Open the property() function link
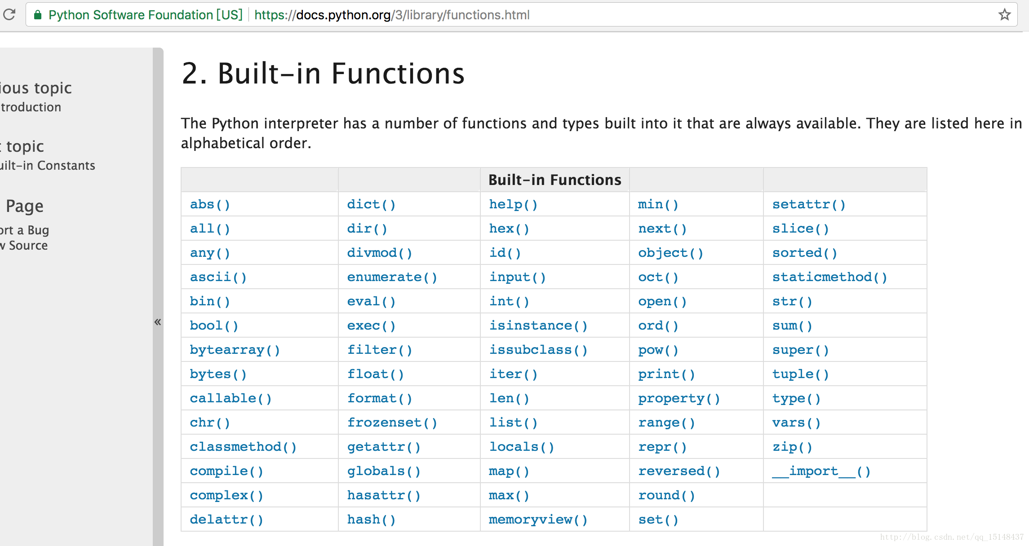The height and width of the screenshot is (546, 1029). click(x=679, y=399)
